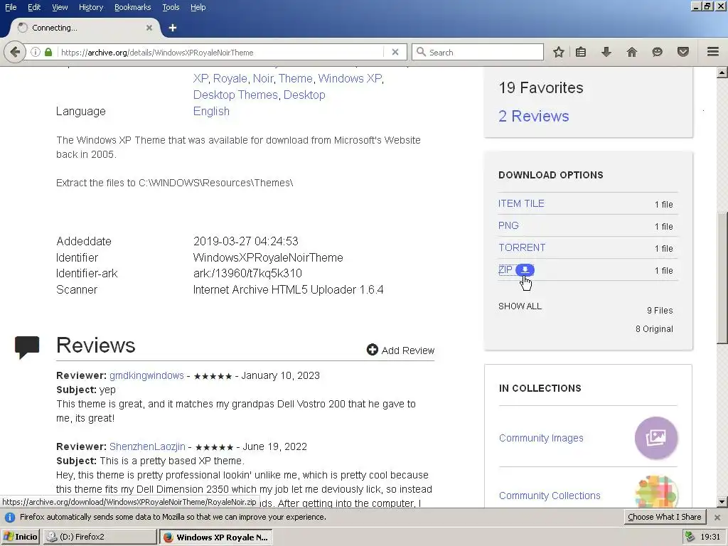The width and height of the screenshot is (728, 546).
Task: Select the Connecting... tab
Action: pos(84,28)
